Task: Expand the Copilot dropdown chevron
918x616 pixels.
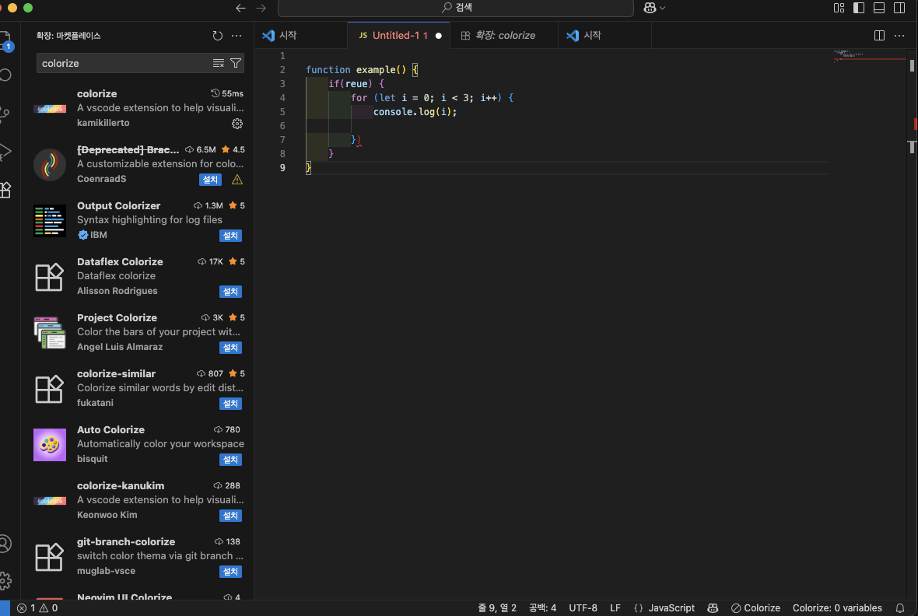Action: (x=663, y=9)
